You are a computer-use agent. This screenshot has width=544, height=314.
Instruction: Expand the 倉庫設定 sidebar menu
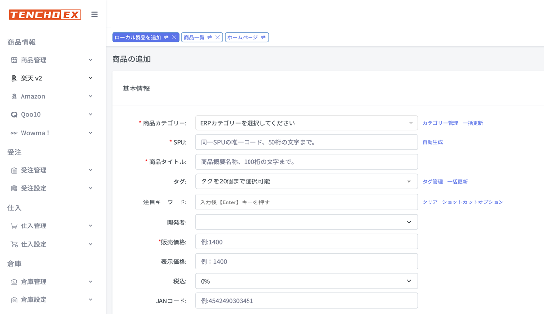[91, 300]
